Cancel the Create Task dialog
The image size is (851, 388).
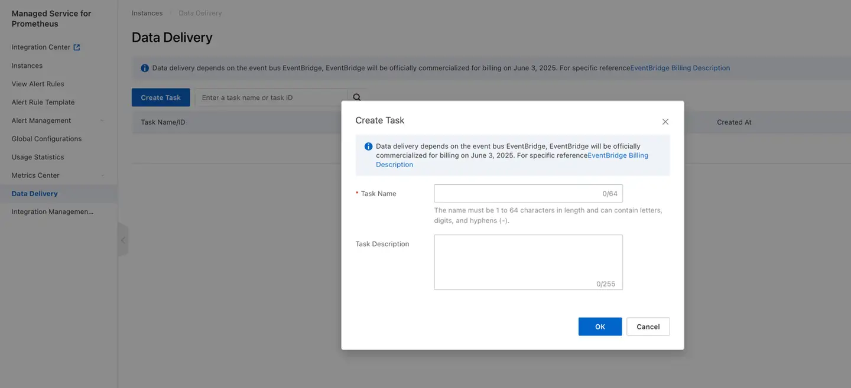pyautogui.click(x=648, y=326)
